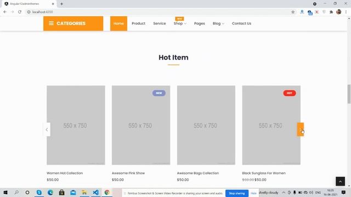The height and width of the screenshot is (197, 351).
Task: Click the Awesome Pink Show title link
Action: (x=128, y=173)
